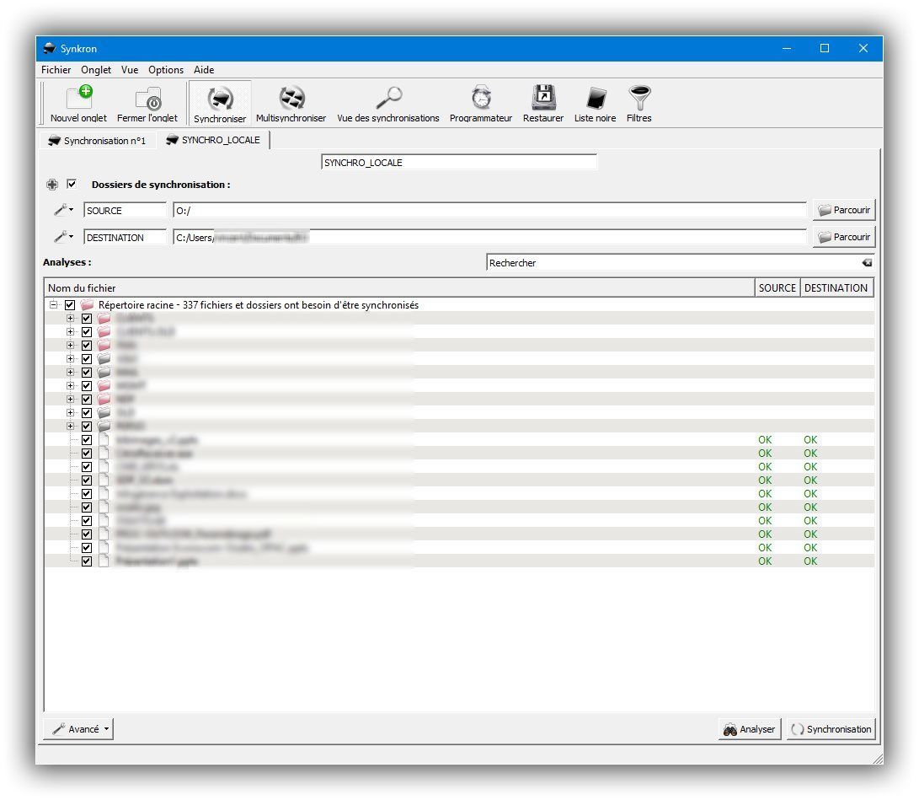Open the Avancé dropdown button
The width and height of the screenshot is (919, 800).
78,729
